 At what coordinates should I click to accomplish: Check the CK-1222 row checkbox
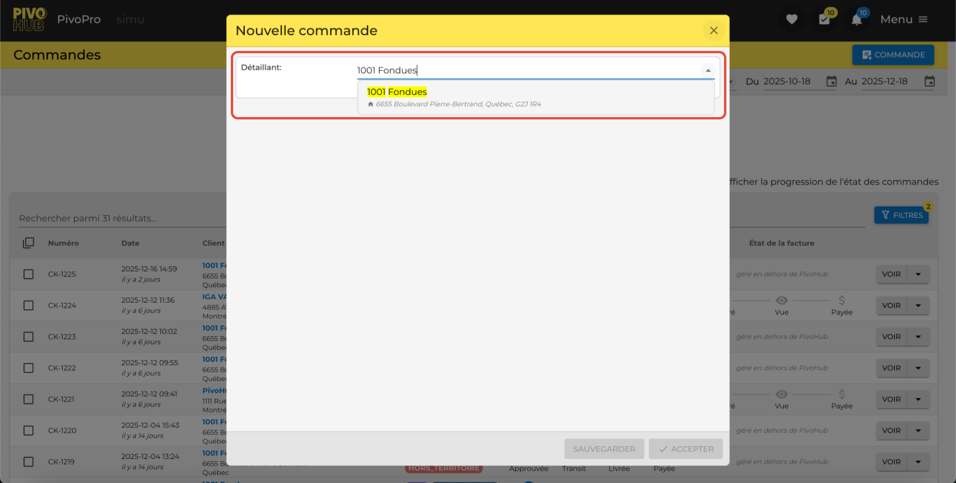point(28,368)
